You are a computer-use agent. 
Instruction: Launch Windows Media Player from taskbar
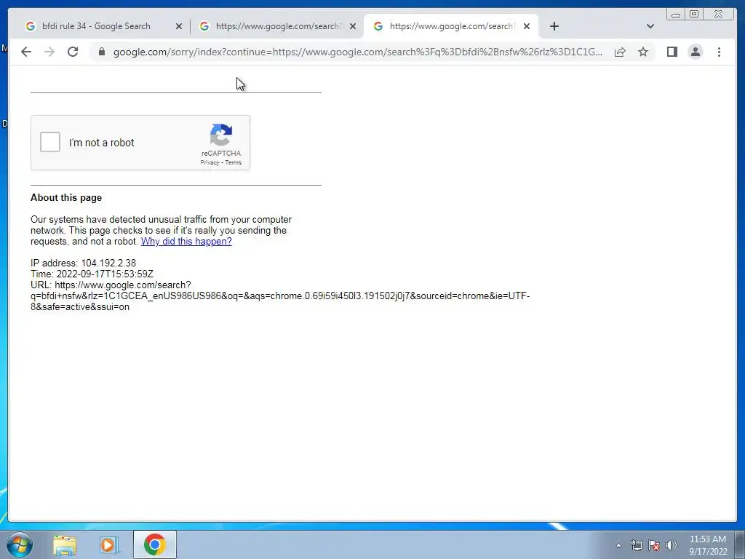109,544
